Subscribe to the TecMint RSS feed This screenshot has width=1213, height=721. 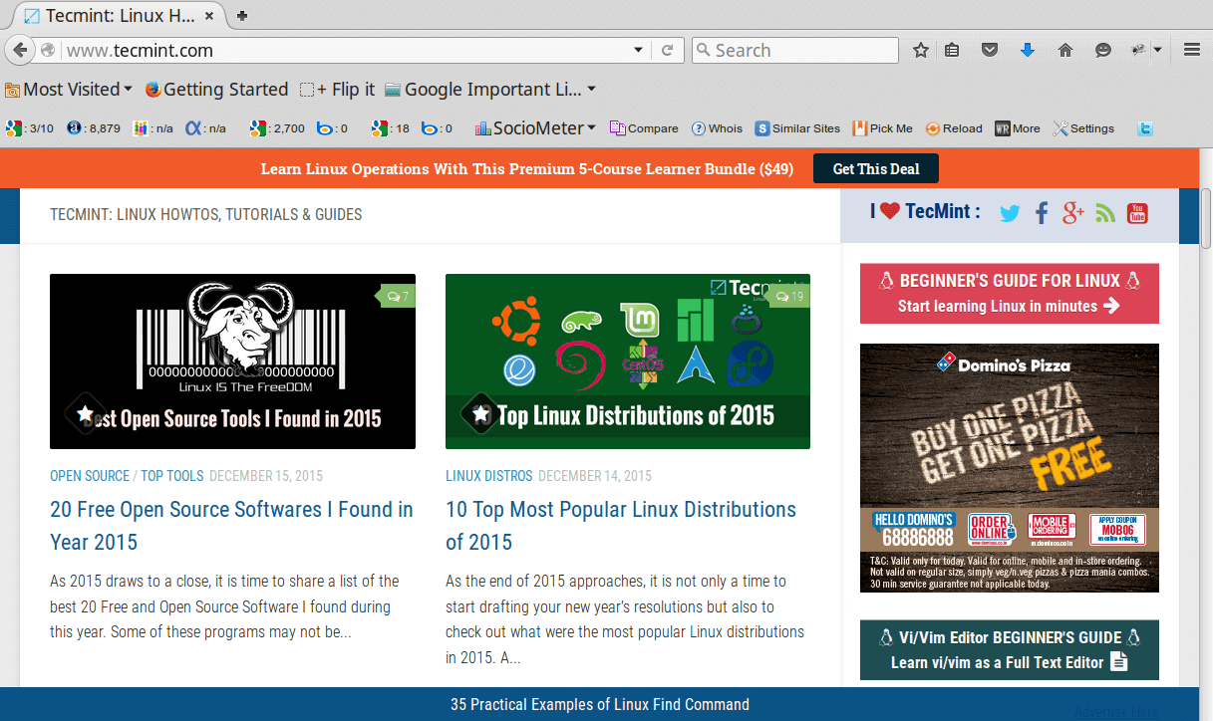[x=1104, y=212]
